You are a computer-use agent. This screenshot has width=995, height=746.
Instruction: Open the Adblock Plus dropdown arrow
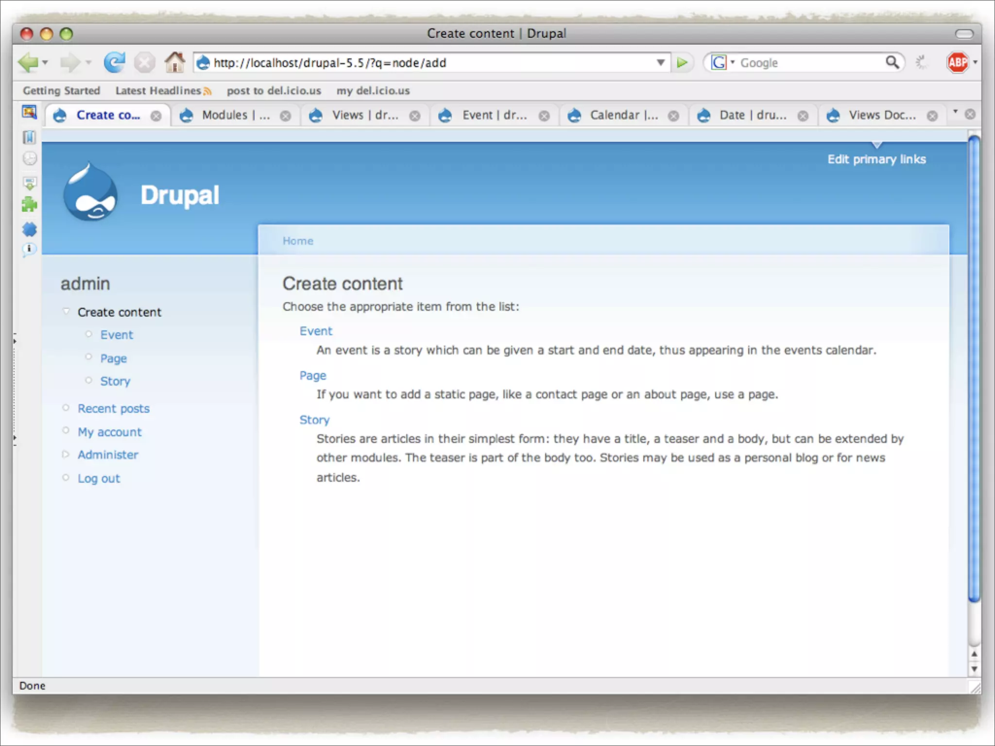pyautogui.click(x=975, y=62)
